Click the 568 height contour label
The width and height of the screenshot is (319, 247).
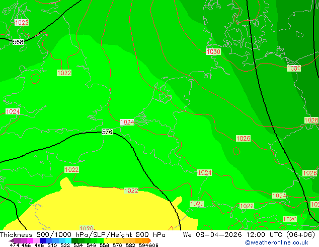pyautogui.click(x=18, y=42)
